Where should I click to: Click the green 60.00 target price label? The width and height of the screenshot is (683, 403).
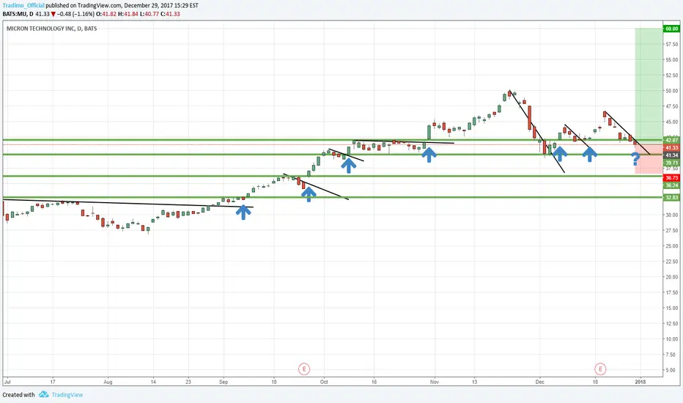point(671,29)
